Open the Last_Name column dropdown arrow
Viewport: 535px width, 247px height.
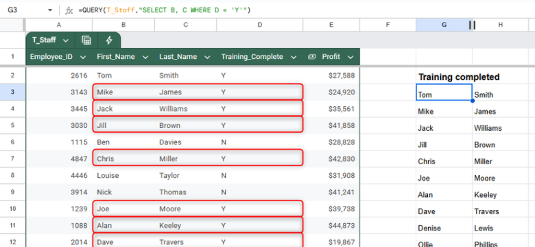pyautogui.click(x=207, y=57)
